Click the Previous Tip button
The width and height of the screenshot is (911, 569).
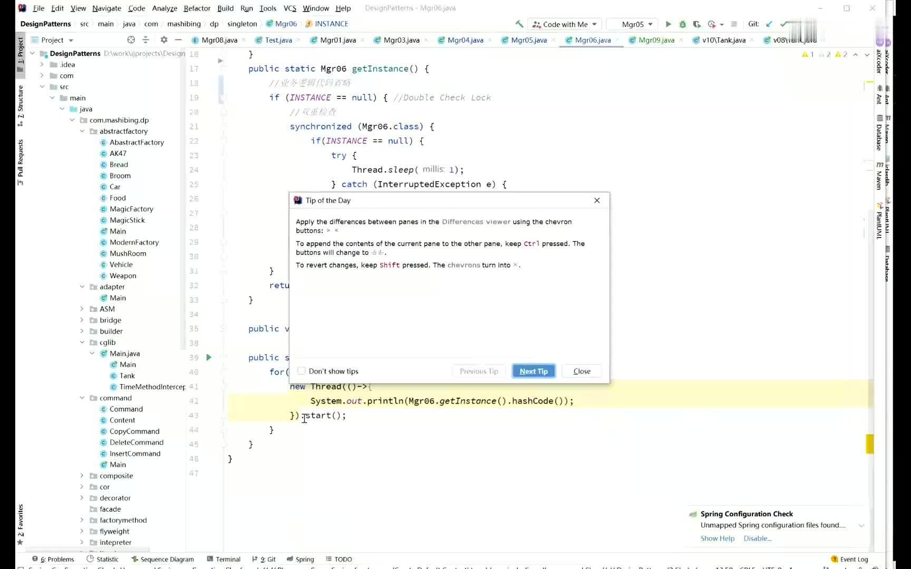click(x=479, y=371)
